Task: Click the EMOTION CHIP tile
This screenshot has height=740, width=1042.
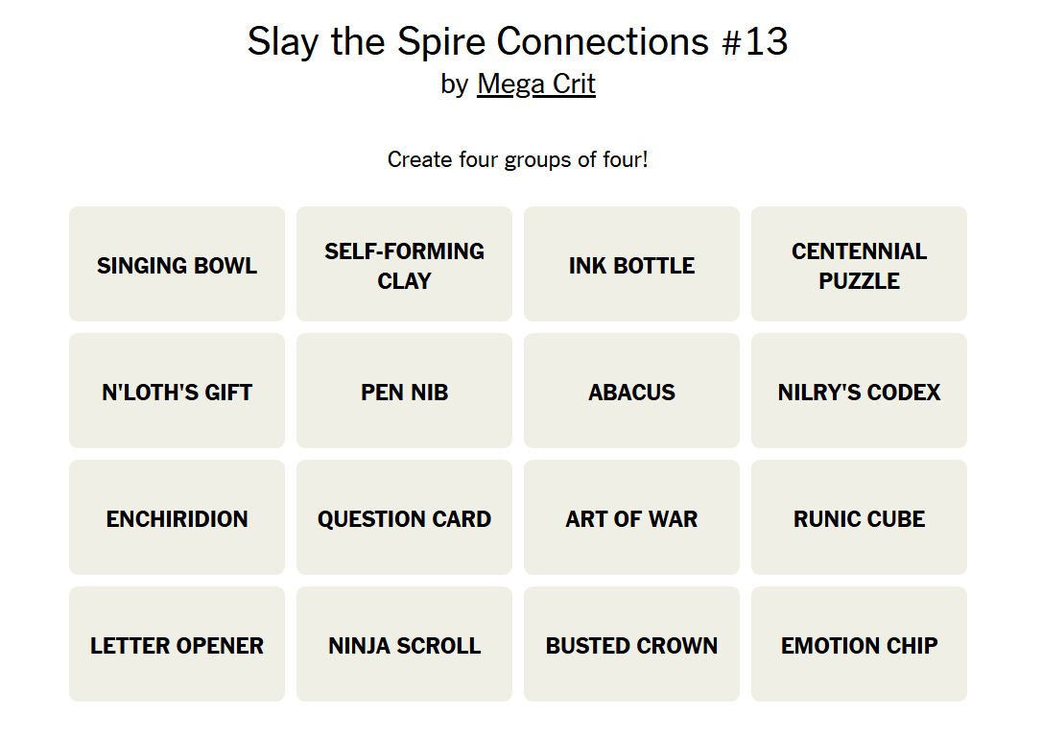Action: pyautogui.click(x=859, y=644)
